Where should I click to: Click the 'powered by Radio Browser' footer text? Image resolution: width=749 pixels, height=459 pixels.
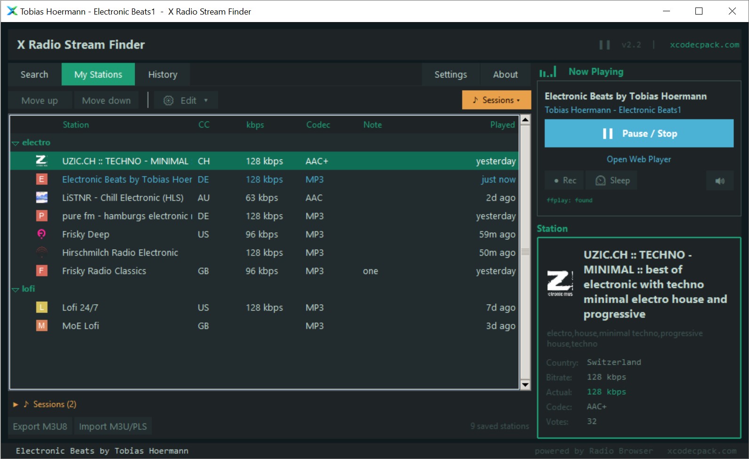tap(594, 451)
